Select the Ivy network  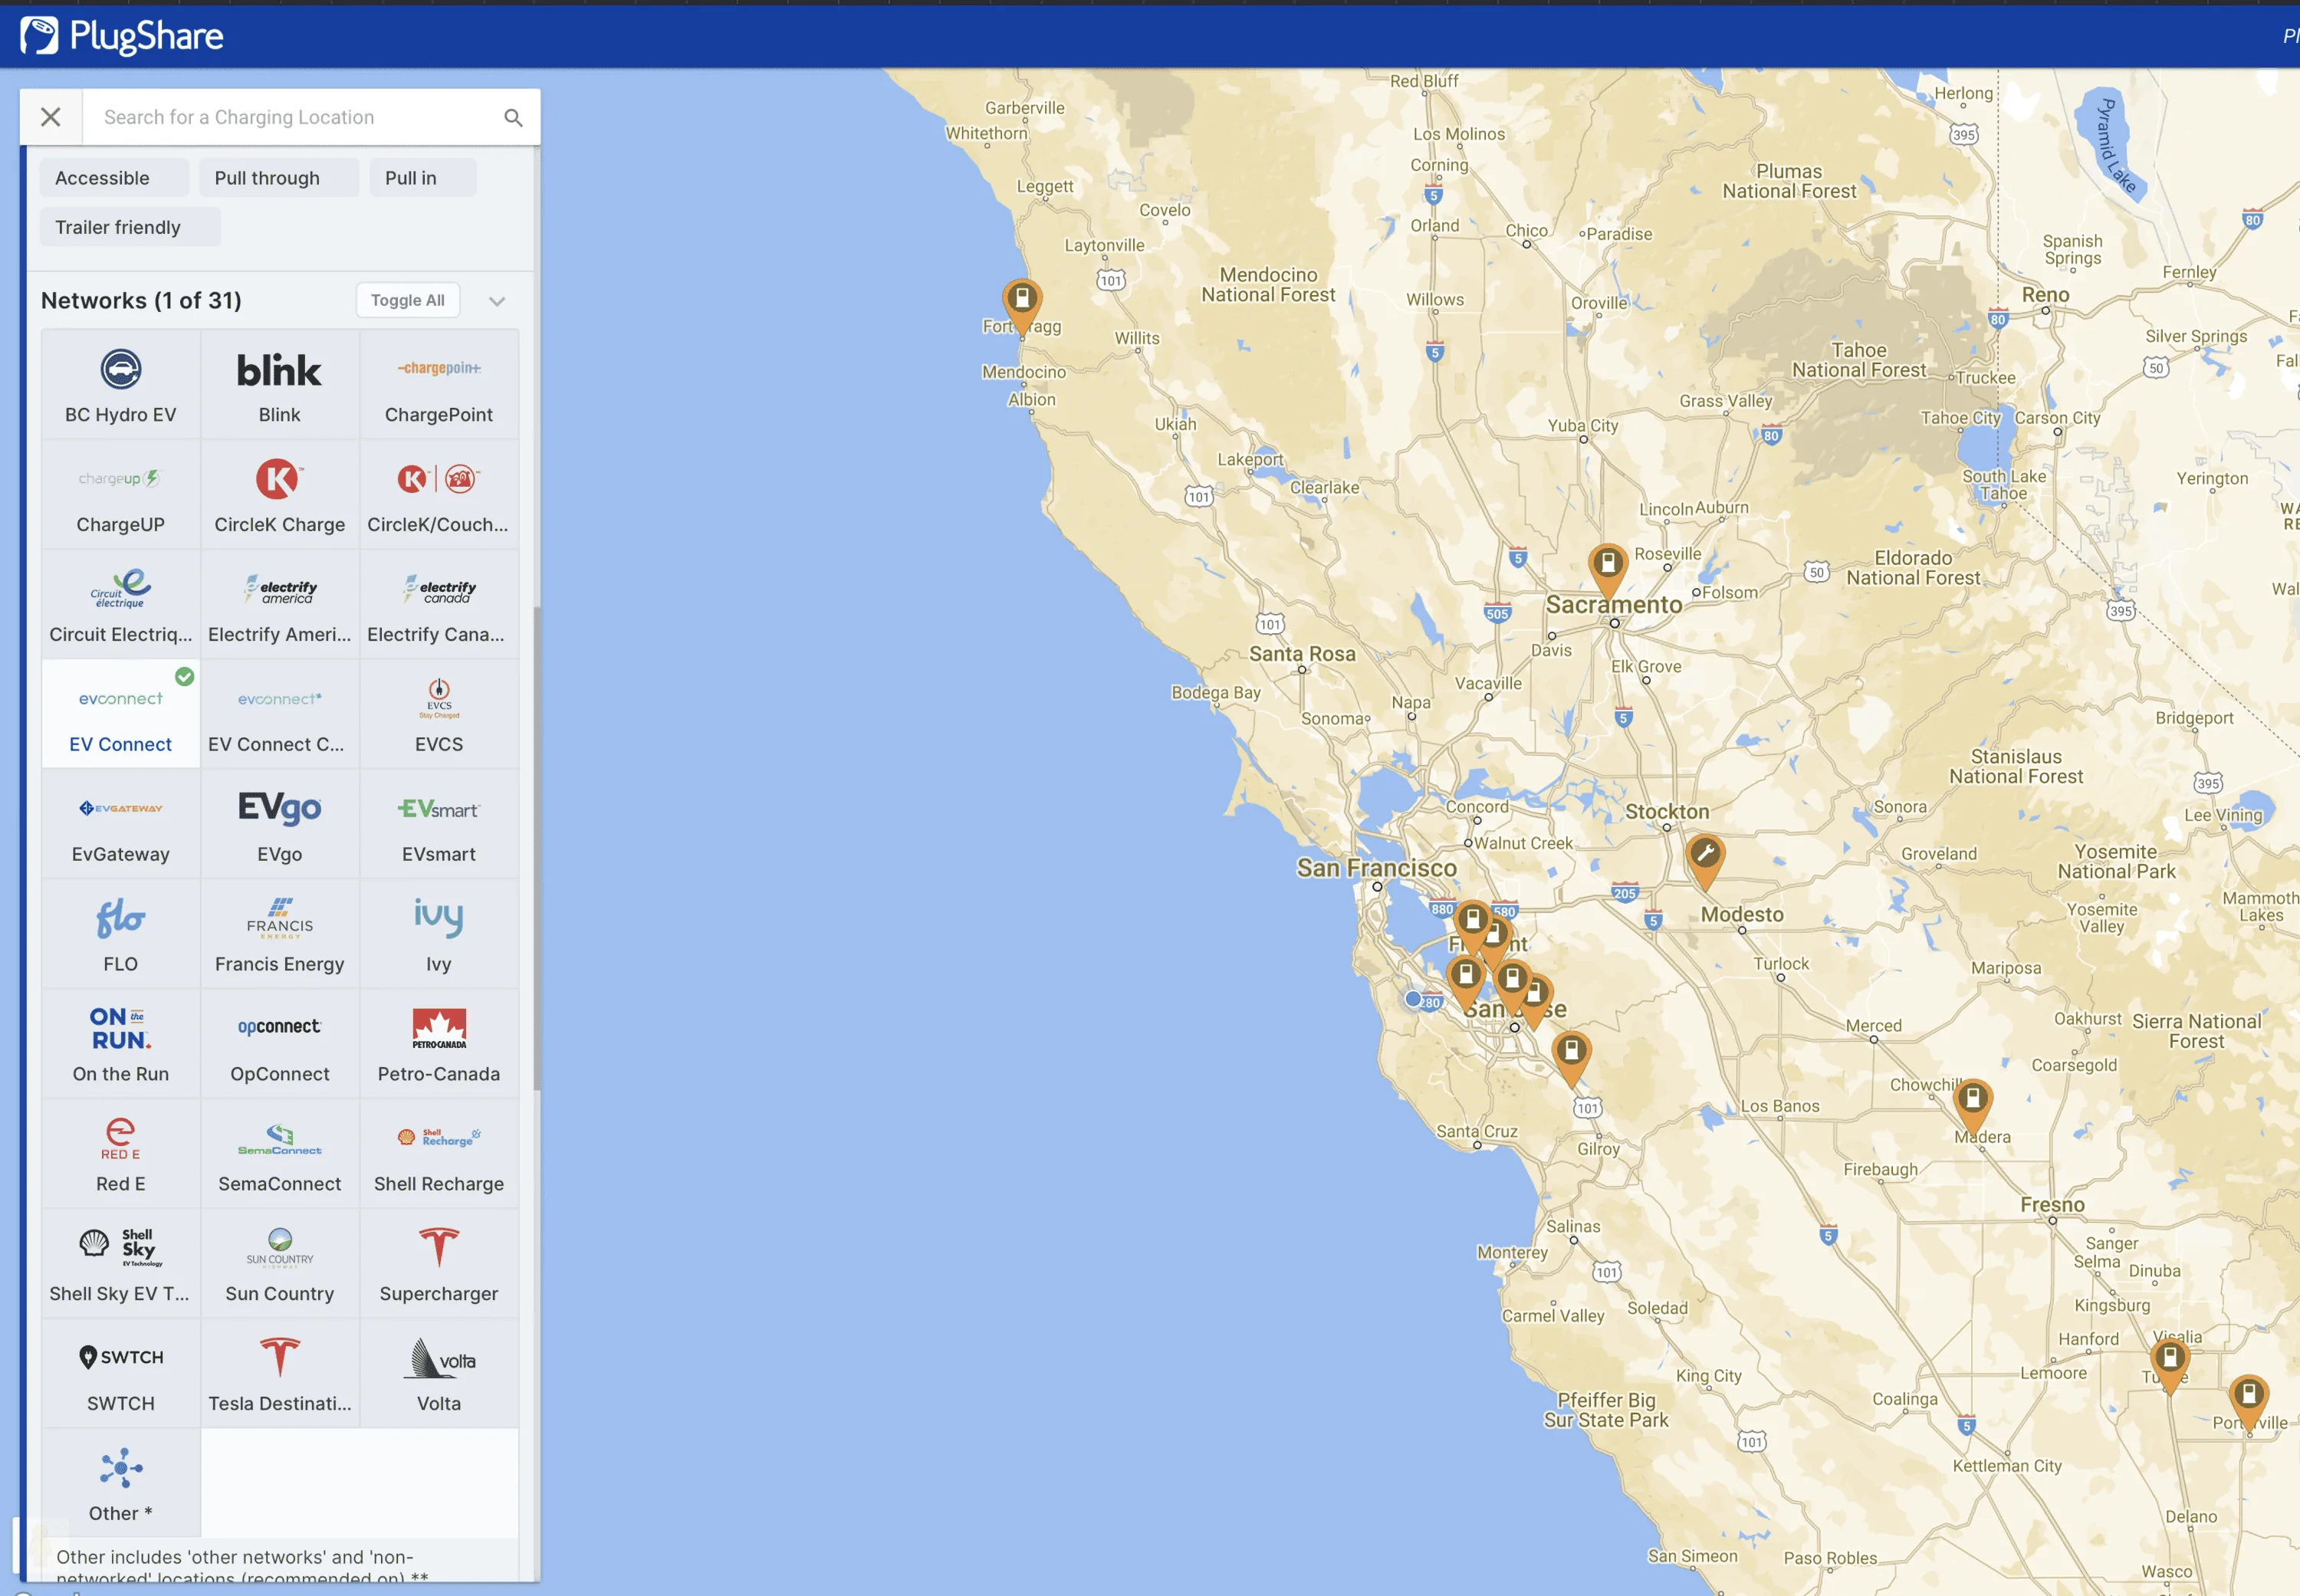pyautogui.click(x=439, y=934)
